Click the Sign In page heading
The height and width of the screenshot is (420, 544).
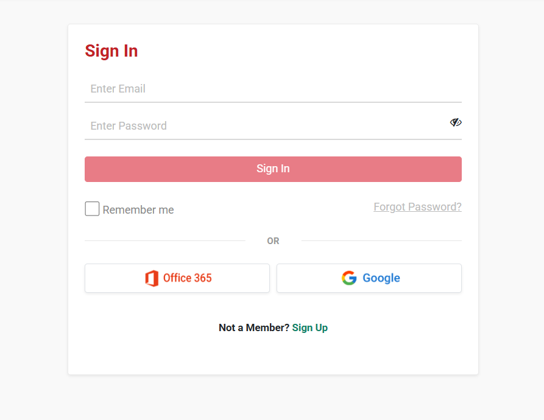point(111,51)
